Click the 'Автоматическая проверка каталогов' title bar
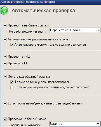The width and height of the screenshot is (101, 127). 50,2
